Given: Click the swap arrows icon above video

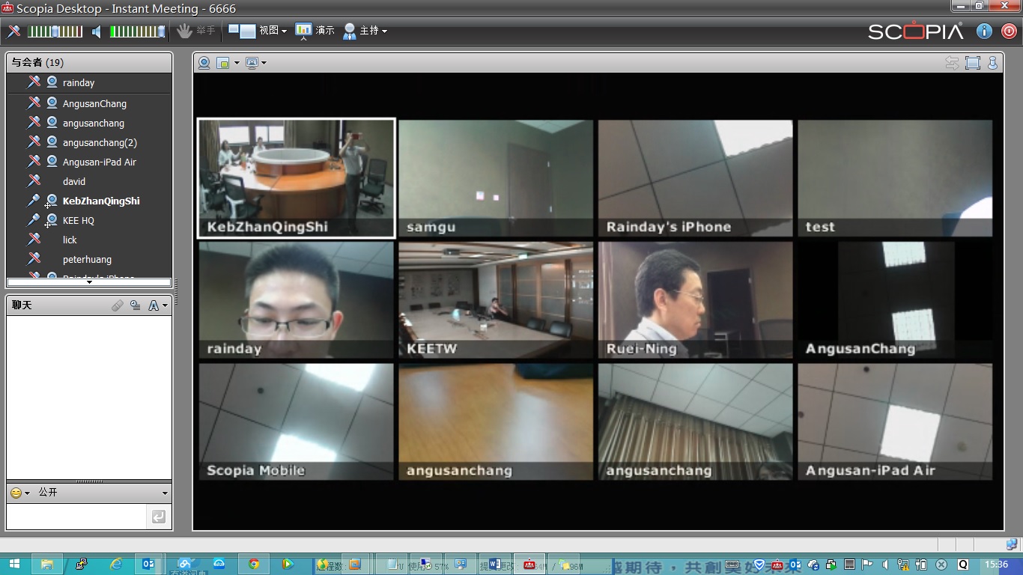Looking at the screenshot, I should click(x=952, y=63).
